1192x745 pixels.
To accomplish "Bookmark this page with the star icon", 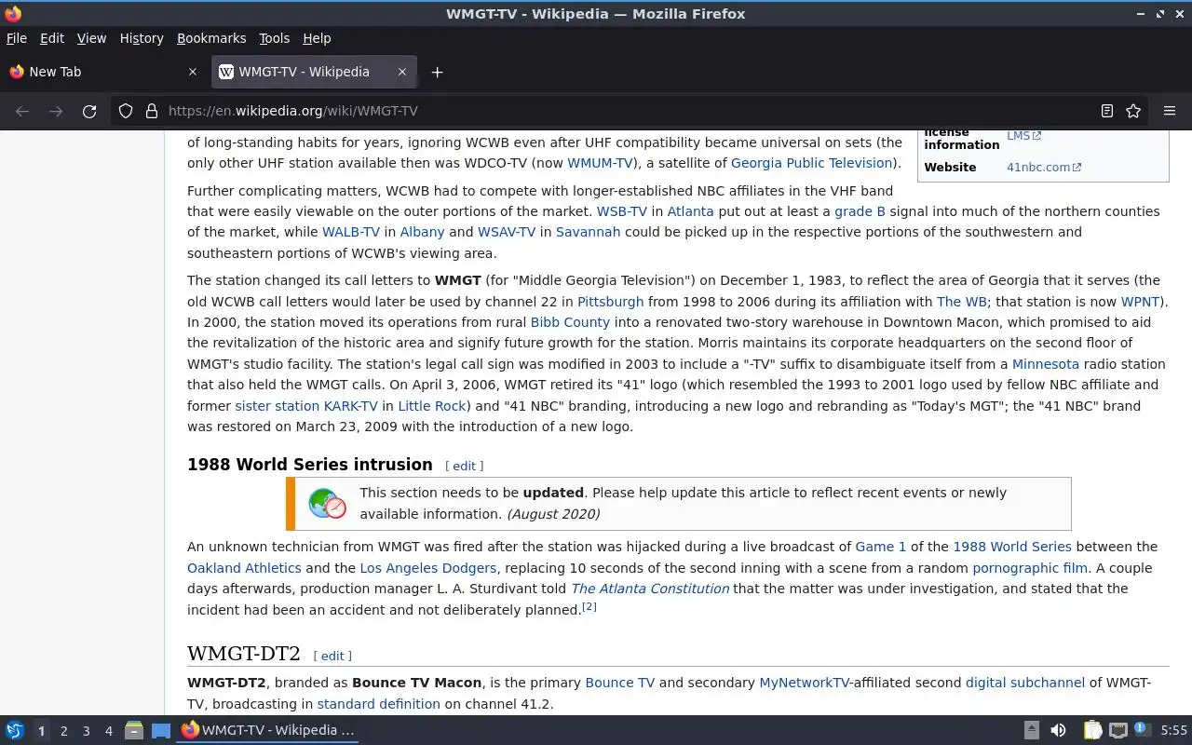I will tap(1133, 111).
